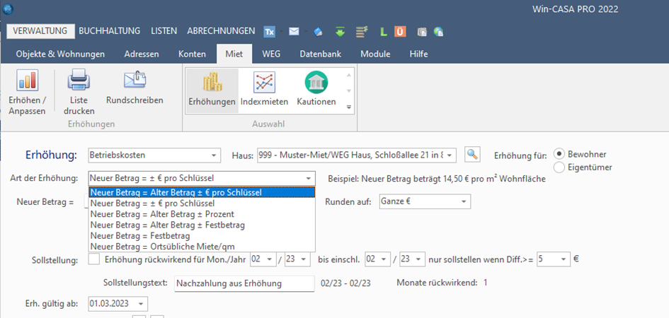This screenshot has height=318, width=669.
Task: Switch to the Module tab
Action: pos(375,54)
